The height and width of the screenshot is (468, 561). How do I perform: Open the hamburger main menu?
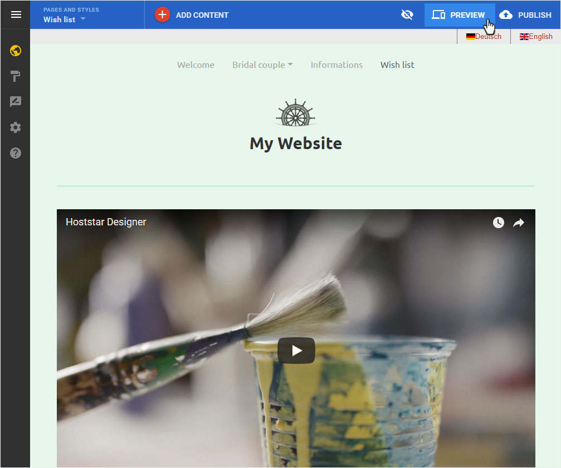pos(16,14)
